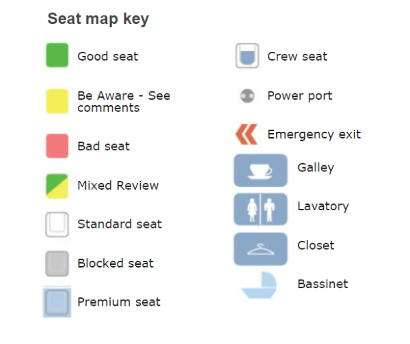Click the green-yellow Mixed Review icon
The image size is (410, 344).
tap(57, 186)
